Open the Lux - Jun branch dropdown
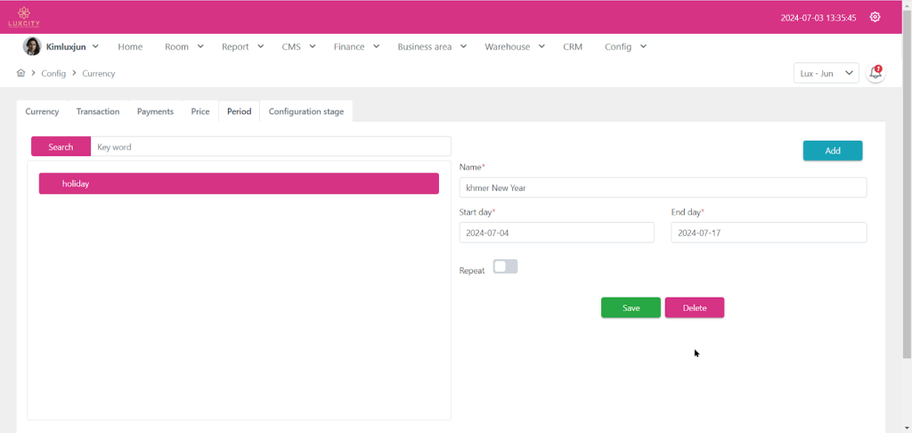The width and height of the screenshot is (912, 433). 826,73
